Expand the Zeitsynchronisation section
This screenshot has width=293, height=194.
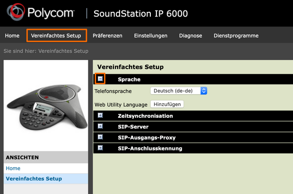click(x=100, y=115)
